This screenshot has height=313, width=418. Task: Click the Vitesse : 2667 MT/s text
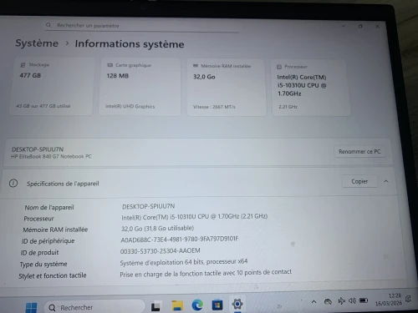pos(214,107)
